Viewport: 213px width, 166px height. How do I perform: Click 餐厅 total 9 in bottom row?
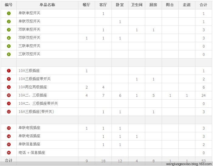tap(87, 161)
